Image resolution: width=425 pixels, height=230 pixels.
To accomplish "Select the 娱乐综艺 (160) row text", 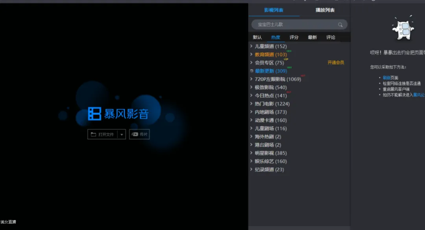I will 270,161.
